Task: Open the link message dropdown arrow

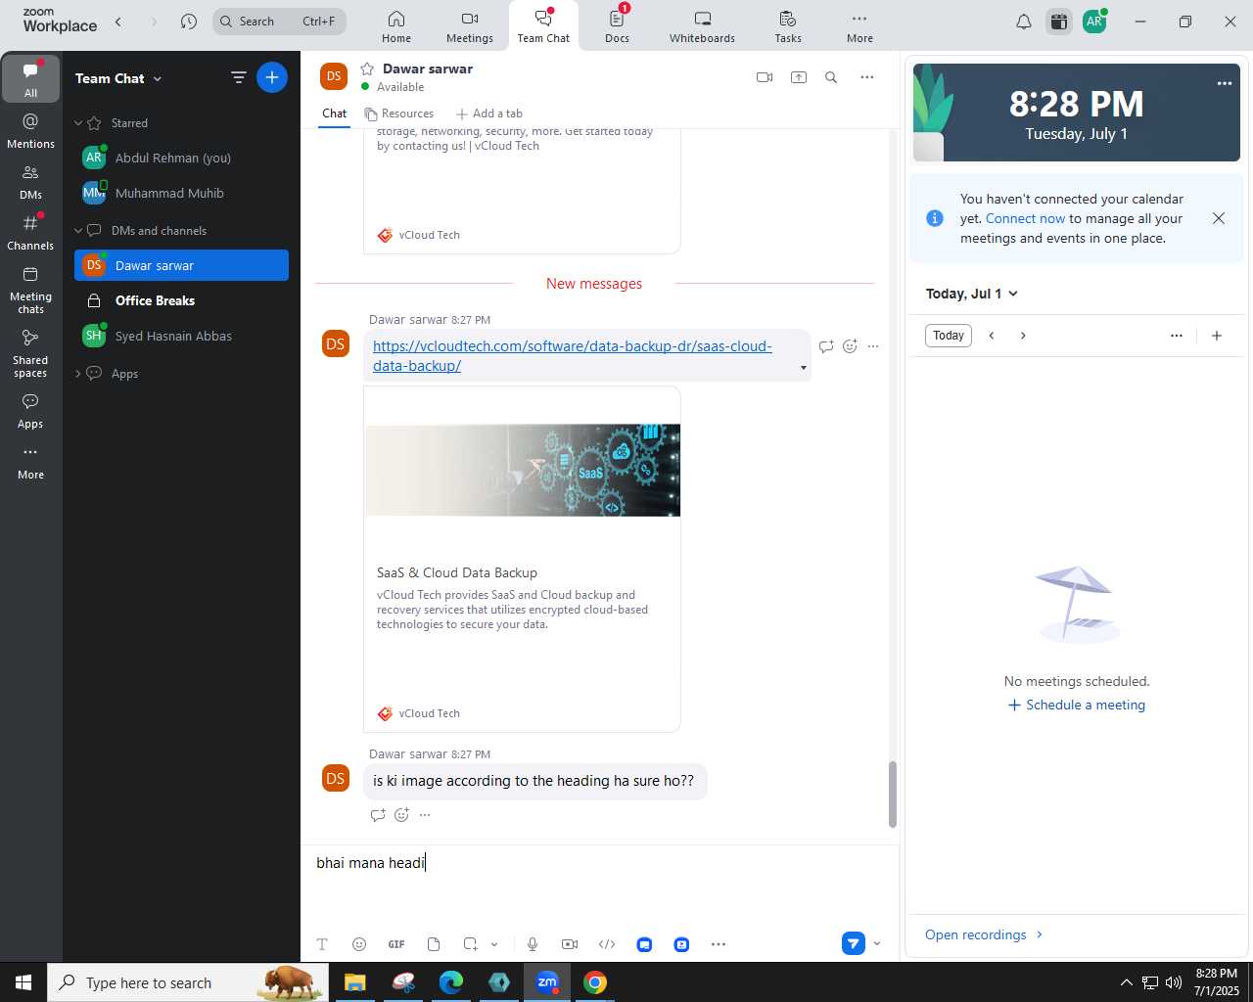Action: point(804,368)
